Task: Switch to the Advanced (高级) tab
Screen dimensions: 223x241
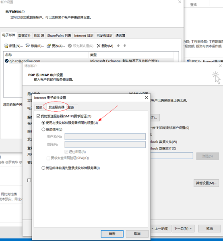Action: click(71, 108)
